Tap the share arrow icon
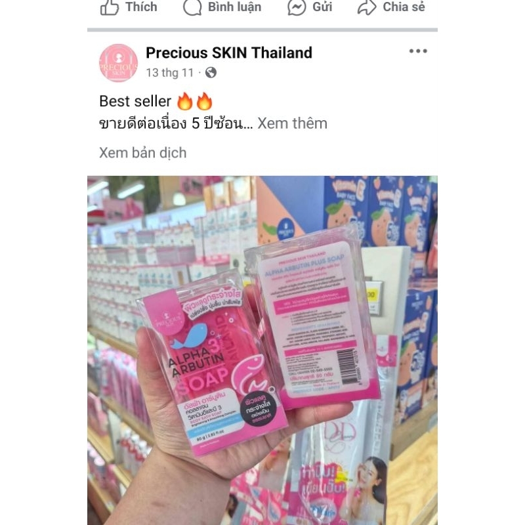Viewport: 525px width, 525px height. pos(367,7)
